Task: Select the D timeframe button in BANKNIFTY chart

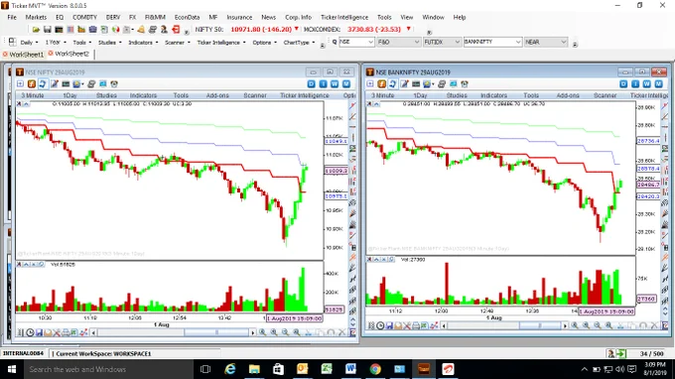Action: 623,84
